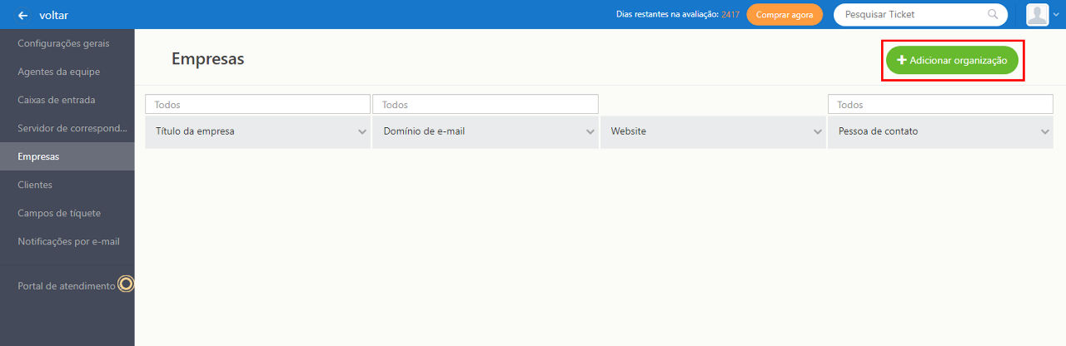Open the user avatar profile icon
The height and width of the screenshot is (346, 1066).
click(1037, 14)
